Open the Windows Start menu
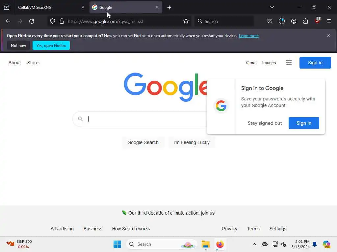The height and width of the screenshot is (252, 337). pos(117,244)
